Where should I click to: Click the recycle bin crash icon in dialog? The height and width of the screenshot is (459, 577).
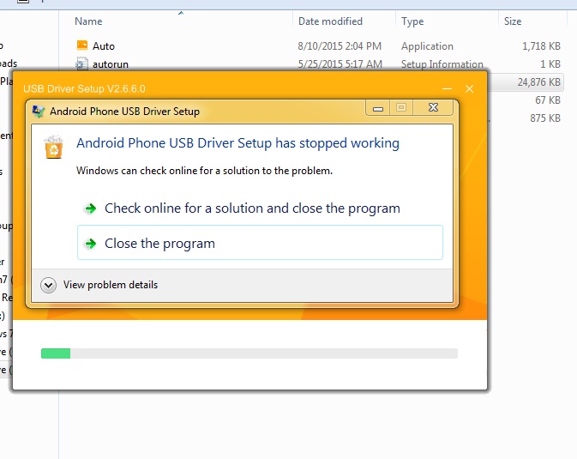[54, 147]
